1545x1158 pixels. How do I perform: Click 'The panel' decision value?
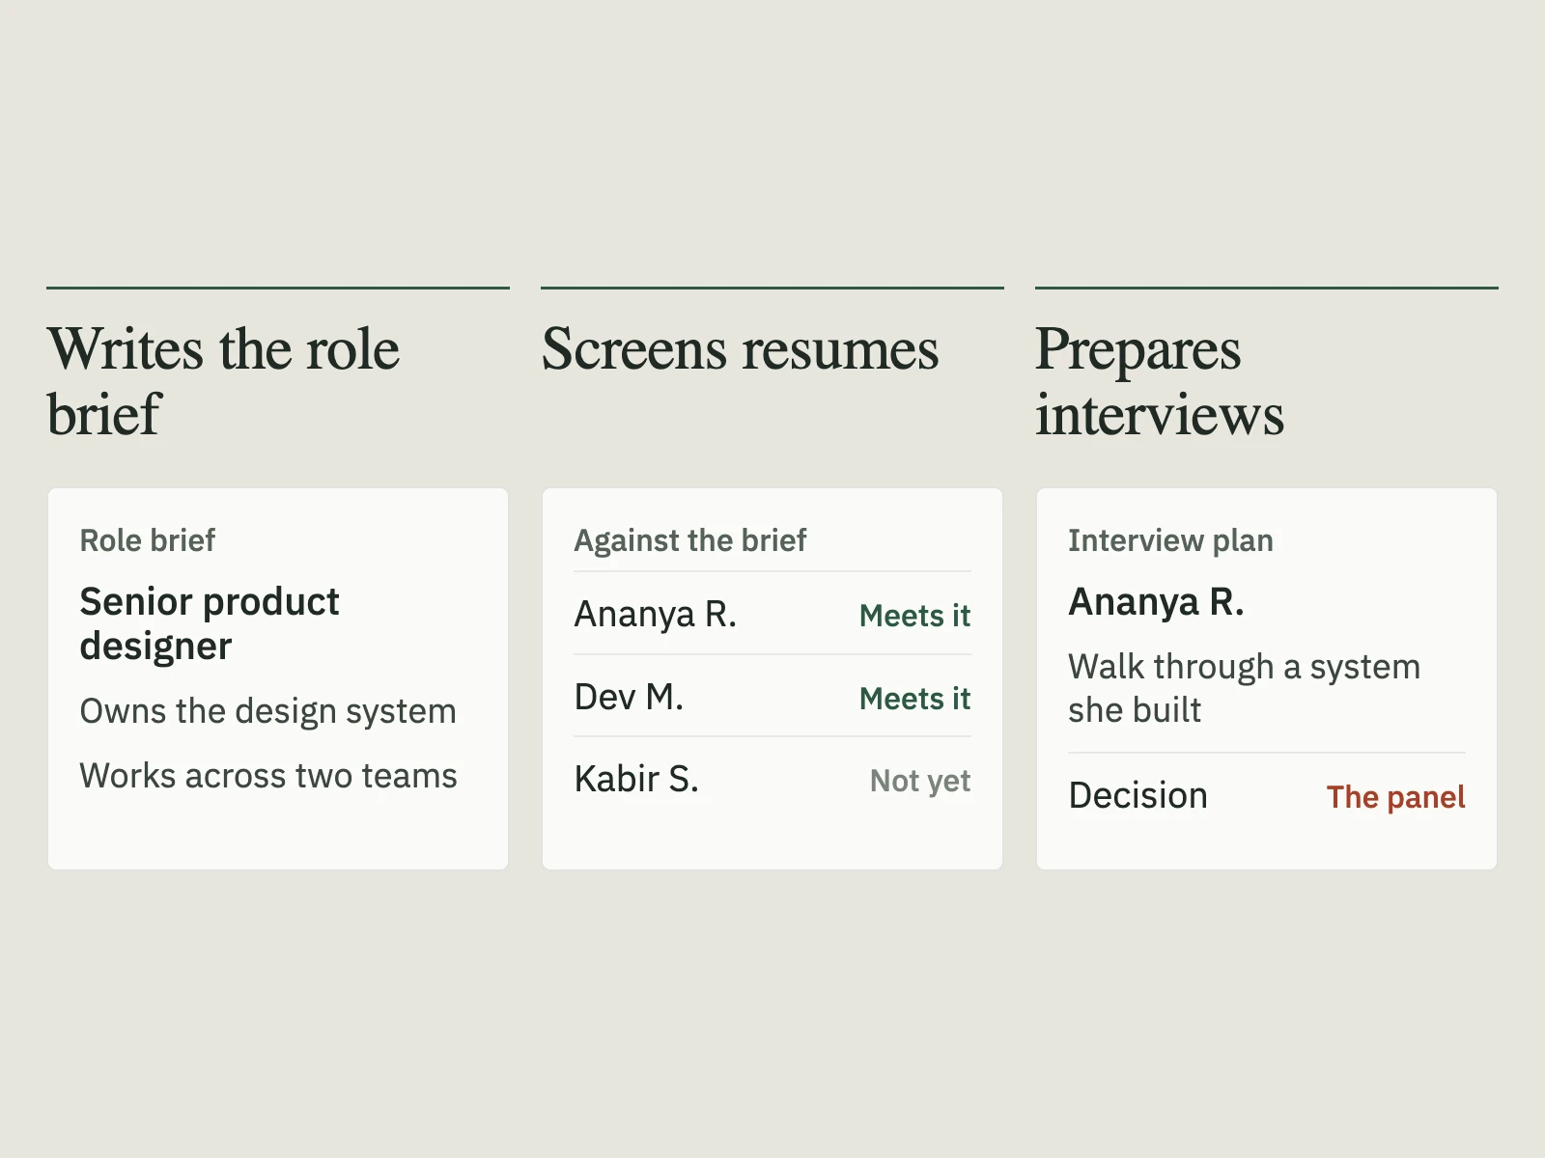point(1395,797)
